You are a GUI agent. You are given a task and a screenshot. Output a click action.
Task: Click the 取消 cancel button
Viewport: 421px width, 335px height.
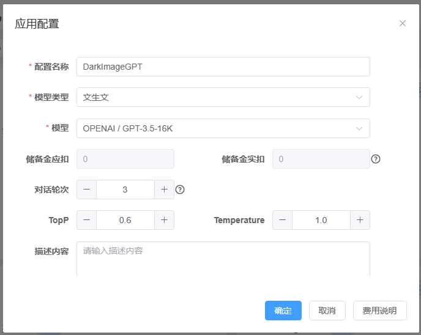(327, 311)
